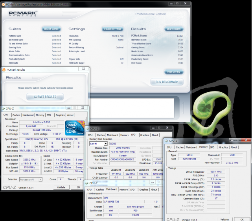Click the Southbridge model field P55
The image size is (252, 221).
135,210
